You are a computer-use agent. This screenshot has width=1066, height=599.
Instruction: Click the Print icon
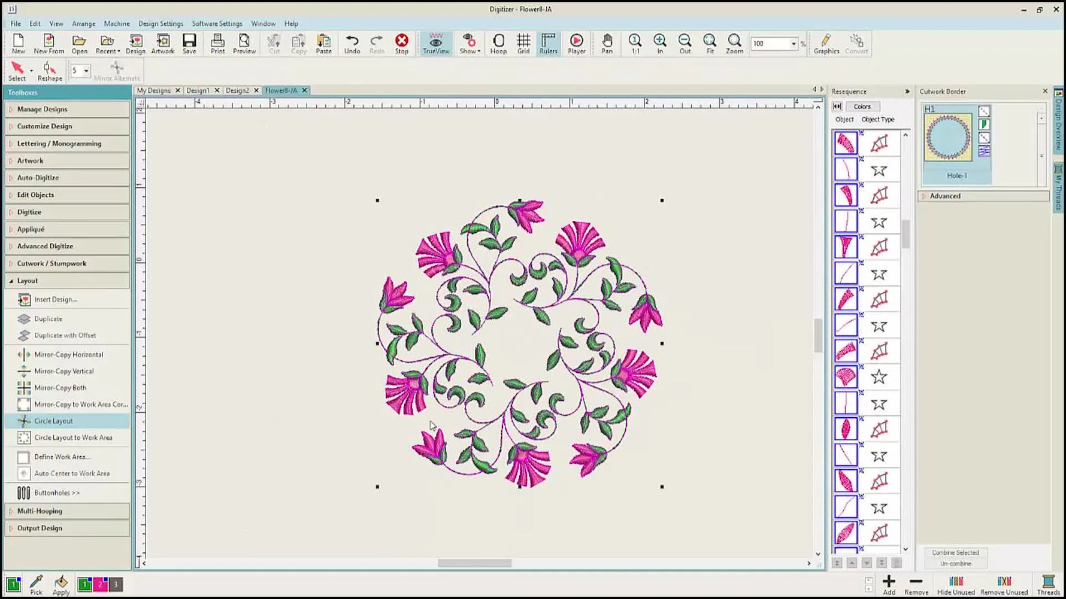click(217, 44)
